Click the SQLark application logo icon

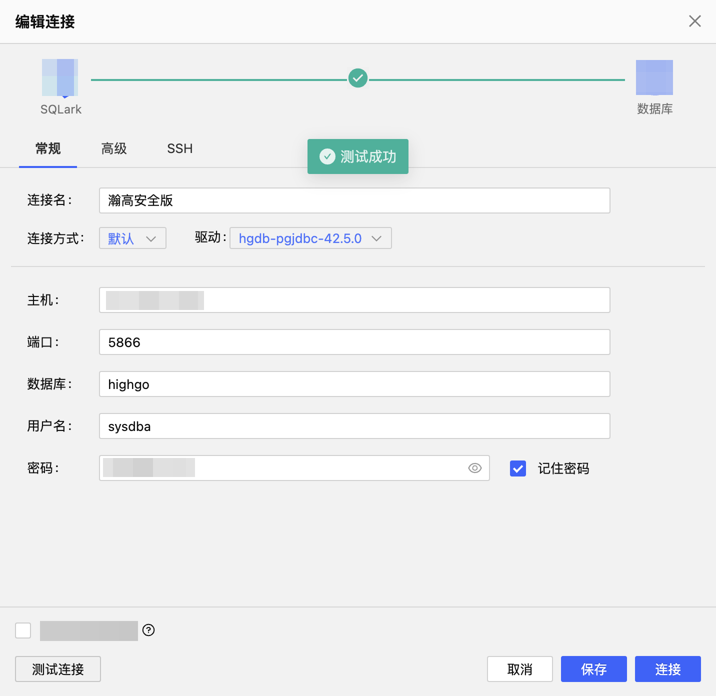(x=59, y=78)
